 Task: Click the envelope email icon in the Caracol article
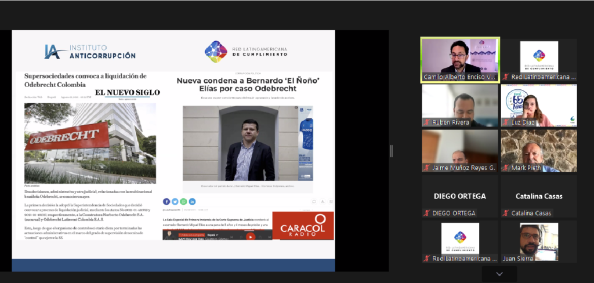point(331,202)
